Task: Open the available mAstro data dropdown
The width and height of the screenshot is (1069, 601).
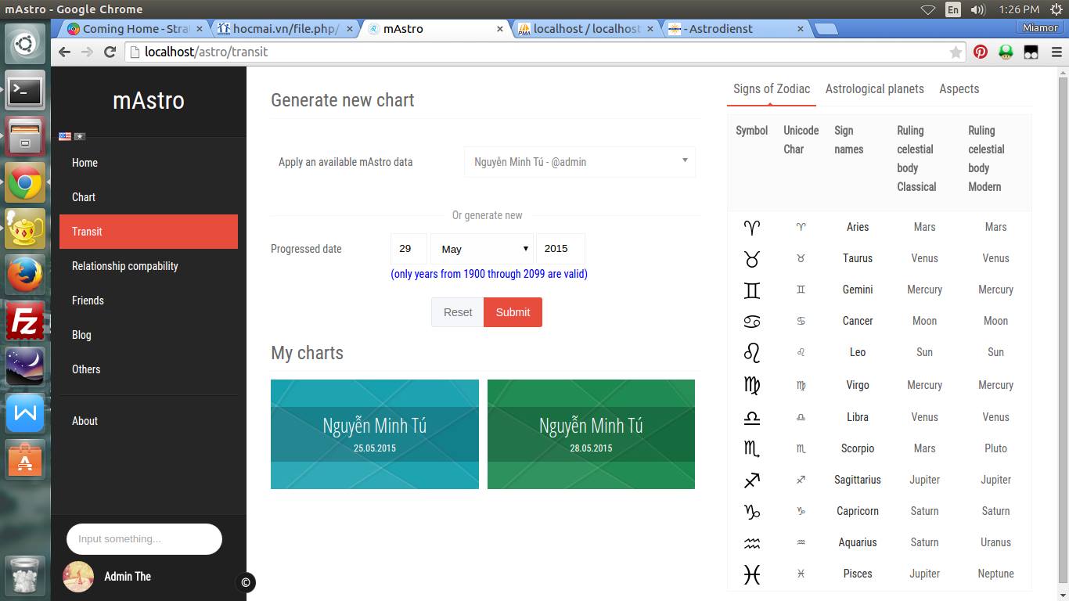Action: (579, 162)
